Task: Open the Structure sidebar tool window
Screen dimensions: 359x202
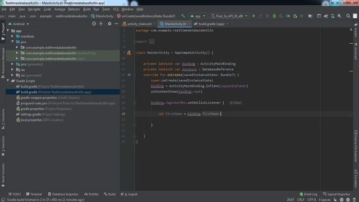Action: click(x=3, y=118)
